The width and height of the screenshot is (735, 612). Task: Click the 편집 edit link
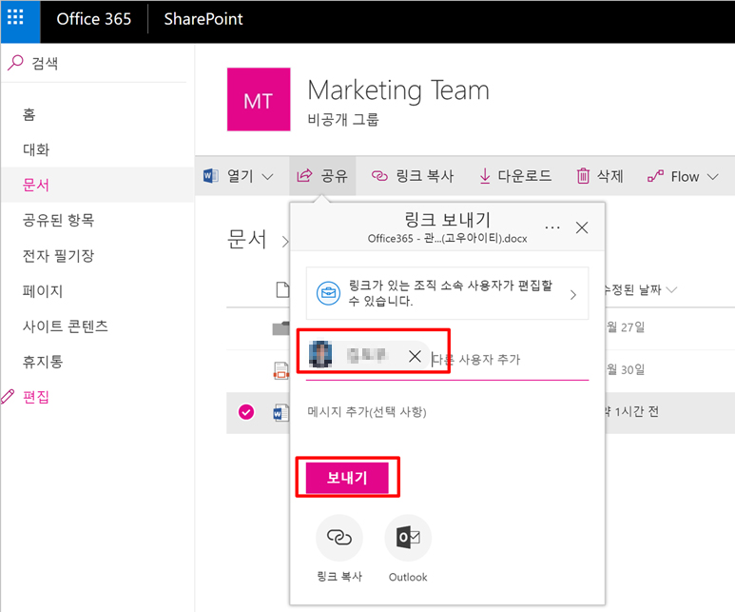point(36,397)
